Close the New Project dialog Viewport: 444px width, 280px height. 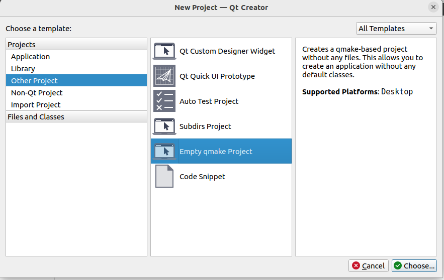click(x=433, y=7)
